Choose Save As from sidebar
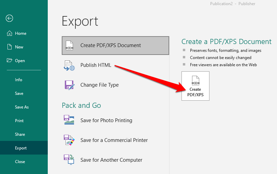The height and width of the screenshot is (174, 277). pyautogui.click(x=22, y=107)
